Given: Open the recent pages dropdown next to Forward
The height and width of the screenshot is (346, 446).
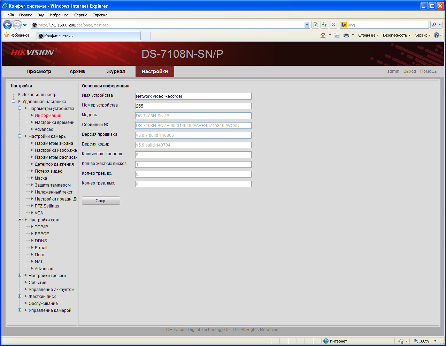Looking at the screenshot, I should point(25,25).
